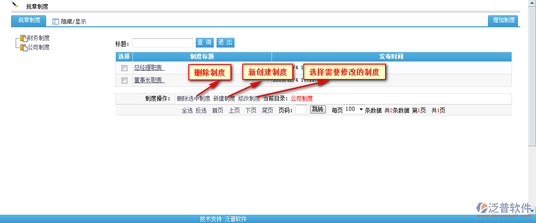Click the 退出 button
Viewport: 536px width, 223px height.
(x=225, y=42)
